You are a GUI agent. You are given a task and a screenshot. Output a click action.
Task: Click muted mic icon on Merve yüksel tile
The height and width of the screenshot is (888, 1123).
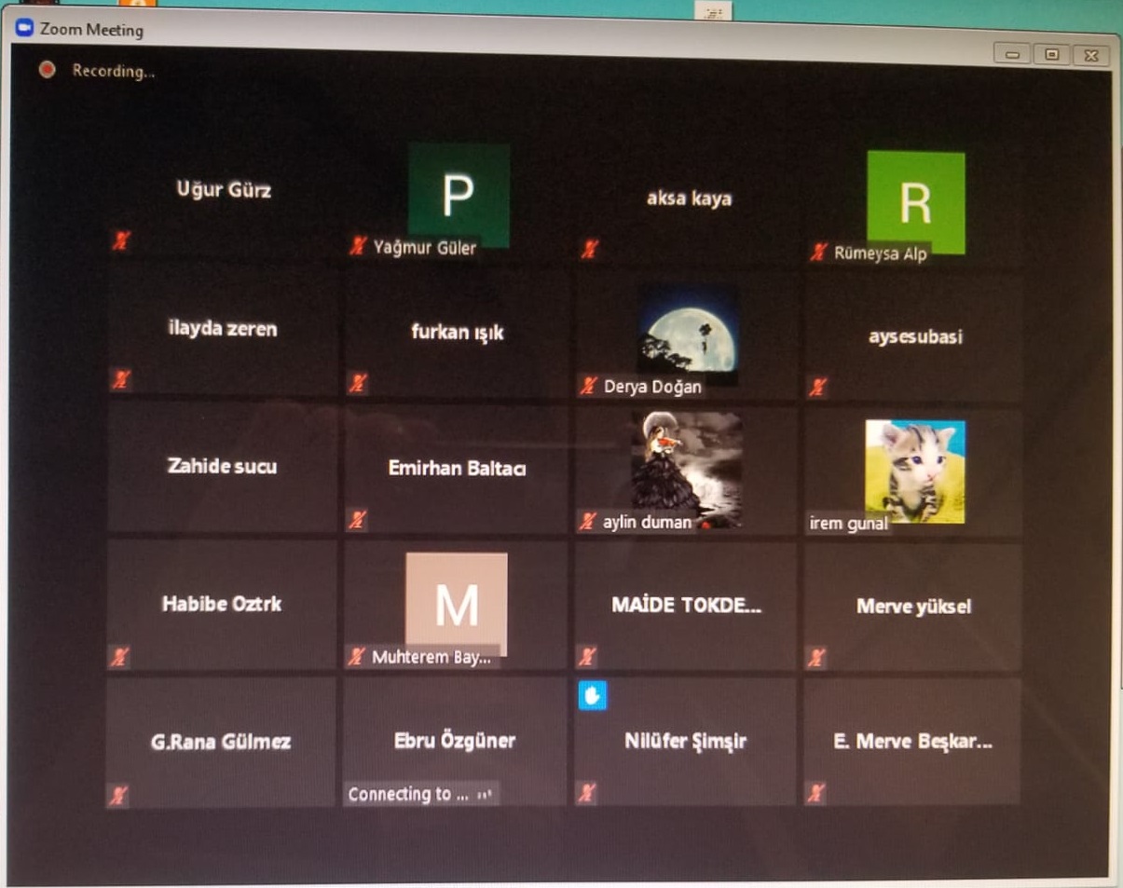tap(816, 658)
